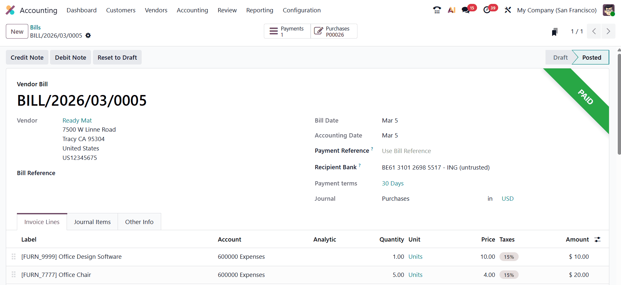Viewport: 621px width, 285px height.
Task: Click '600000 Expenses' on Office Chair line
Action: coord(241,275)
